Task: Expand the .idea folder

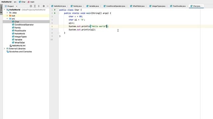Action: pyautogui.click(x=7, y=13)
